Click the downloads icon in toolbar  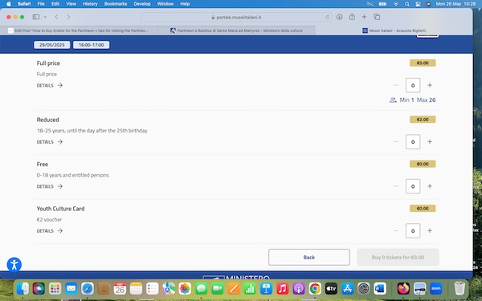tap(339, 17)
